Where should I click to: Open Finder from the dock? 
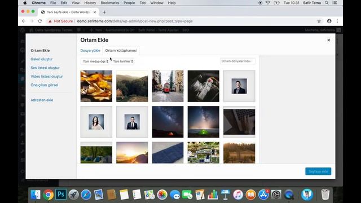[x=36, y=195]
